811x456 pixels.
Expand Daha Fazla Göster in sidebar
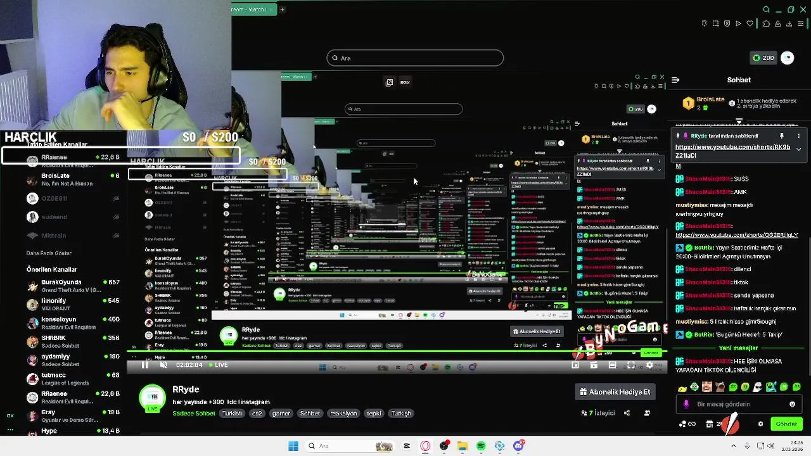click(49, 253)
